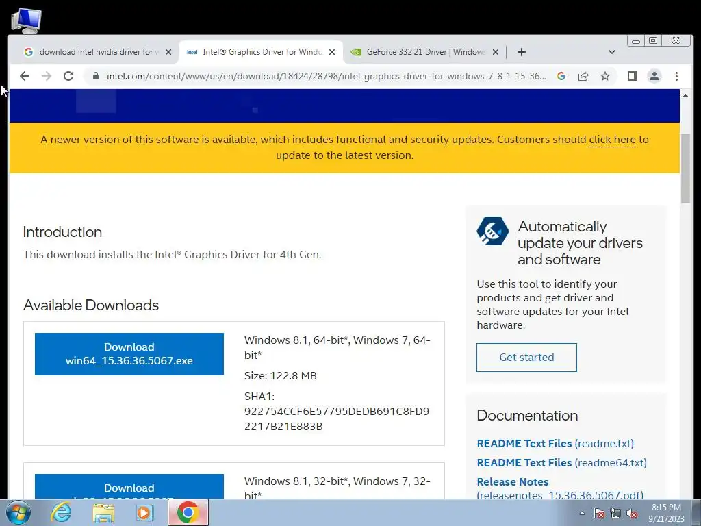The height and width of the screenshot is (526, 701).
Task: Open the Release Notes PDF link
Action: (560, 488)
